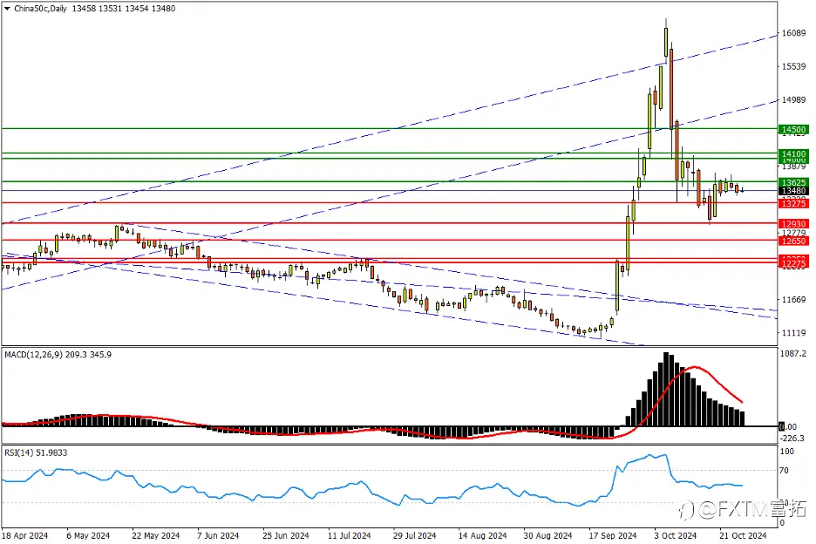This screenshot has width=816, height=544.
Task: Click the MACD(12,26,9) indicator label
Action: click(33, 355)
